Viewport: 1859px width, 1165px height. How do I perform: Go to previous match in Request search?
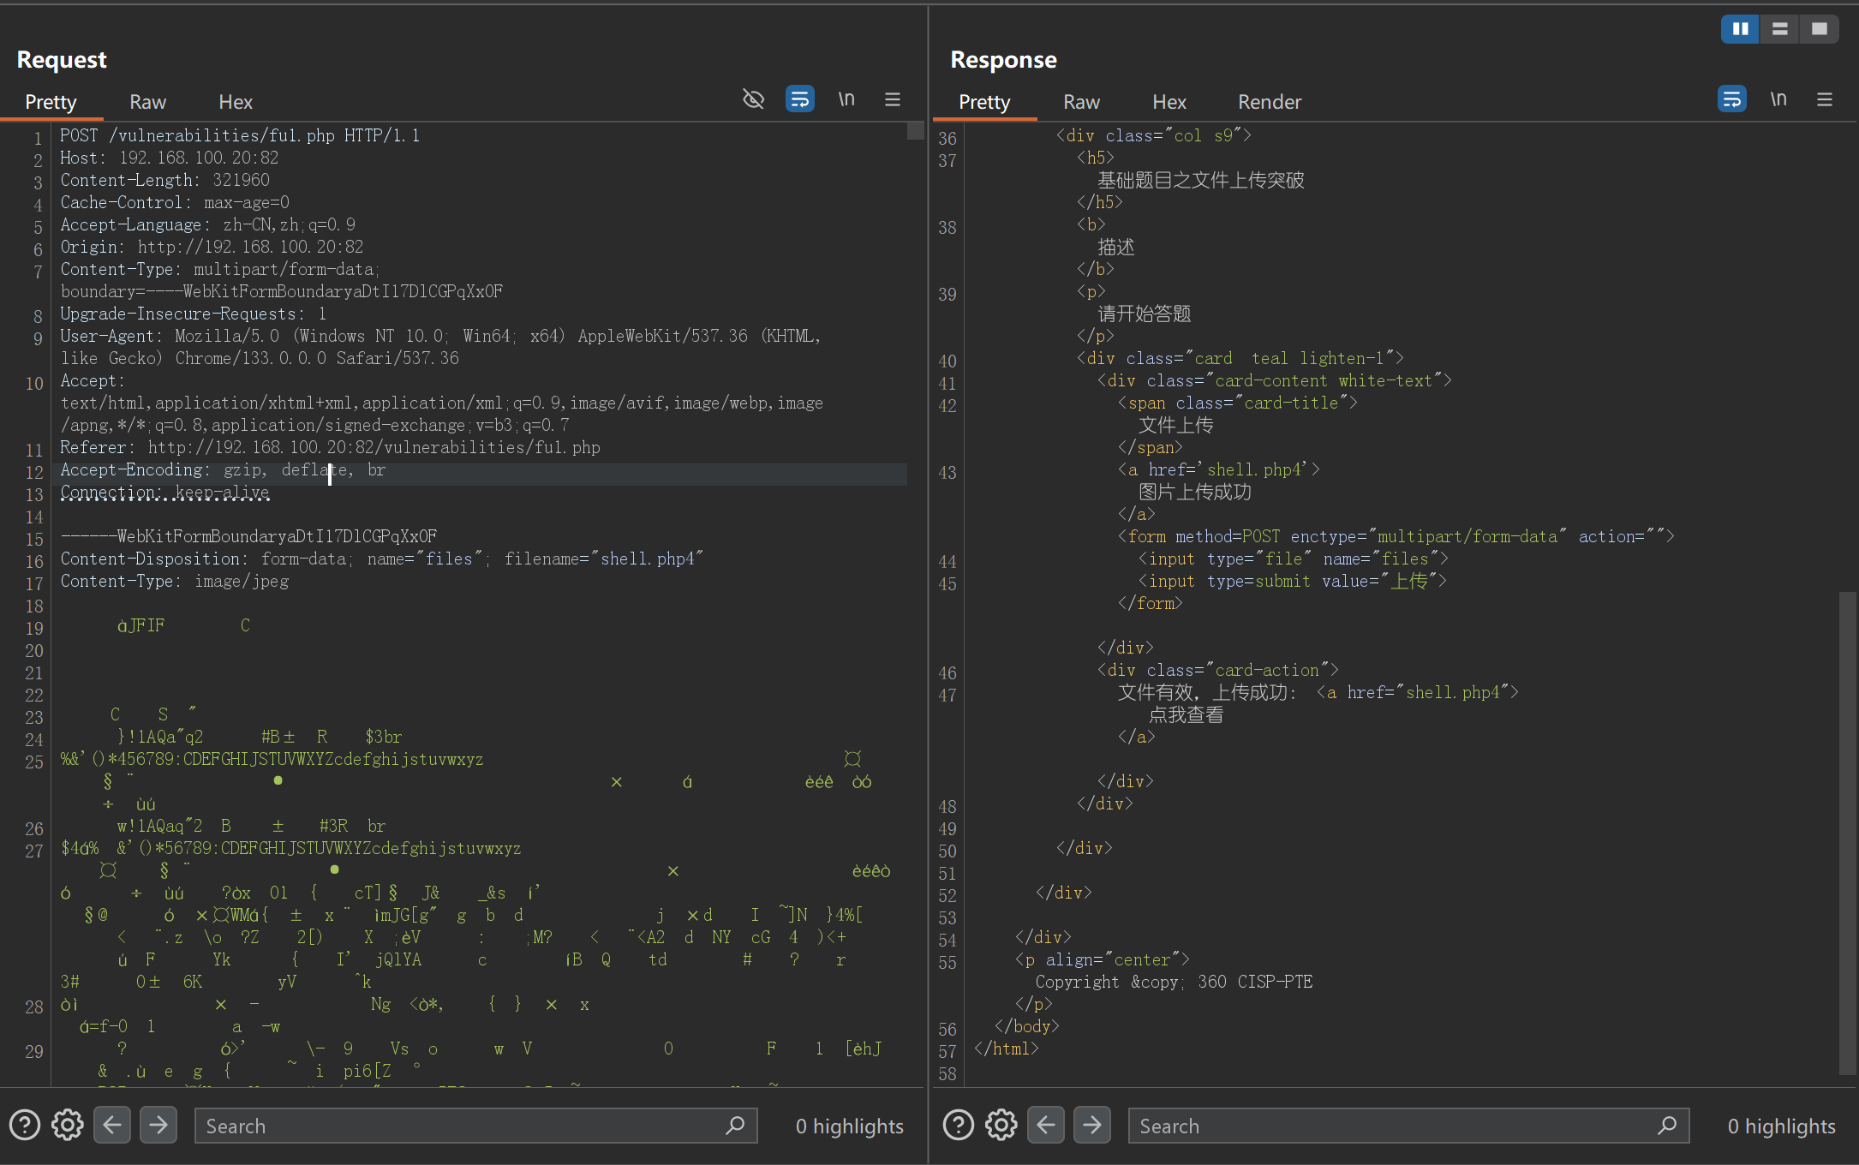coord(112,1125)
